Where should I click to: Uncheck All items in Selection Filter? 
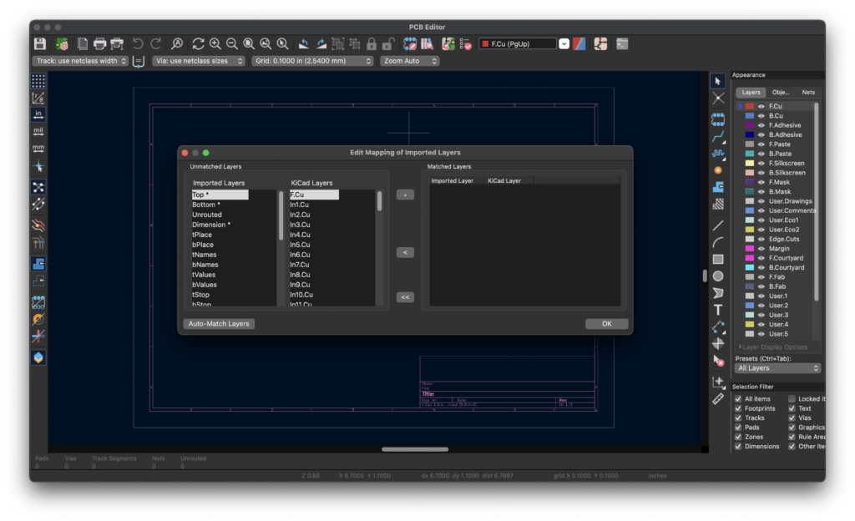(738, 399)
